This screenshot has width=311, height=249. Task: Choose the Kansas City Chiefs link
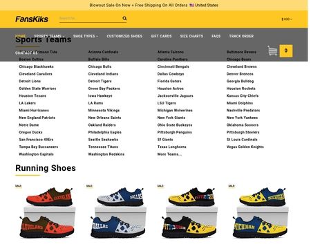pyautogui.click(x=243, y=95)
